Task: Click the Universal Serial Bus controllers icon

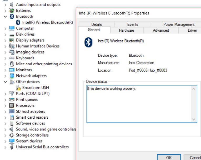Action: [x=12, y=147]
